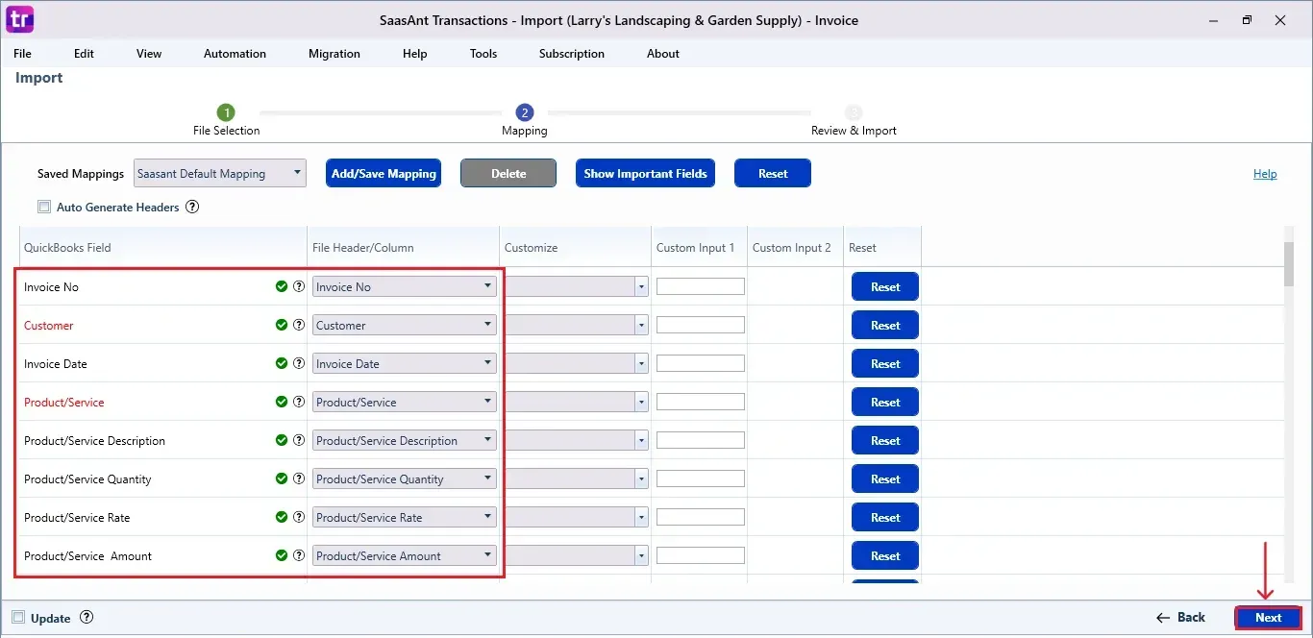
Task: Click the top Reset button beside Show Important Fields
Action: click(x=773, y=174)
